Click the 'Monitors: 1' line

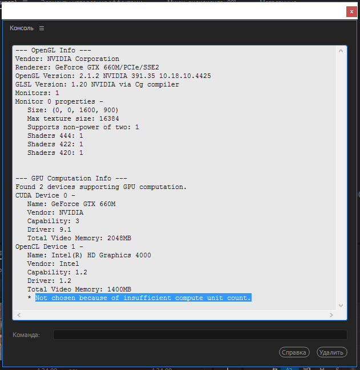[37, 93]
